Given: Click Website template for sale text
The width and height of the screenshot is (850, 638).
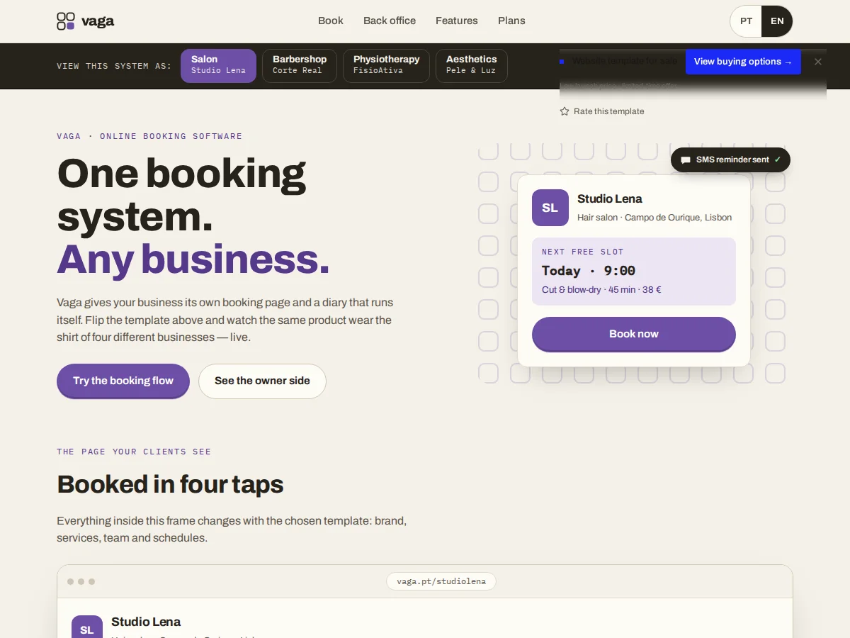Looking at the screenshot, I should click(625, 61).
